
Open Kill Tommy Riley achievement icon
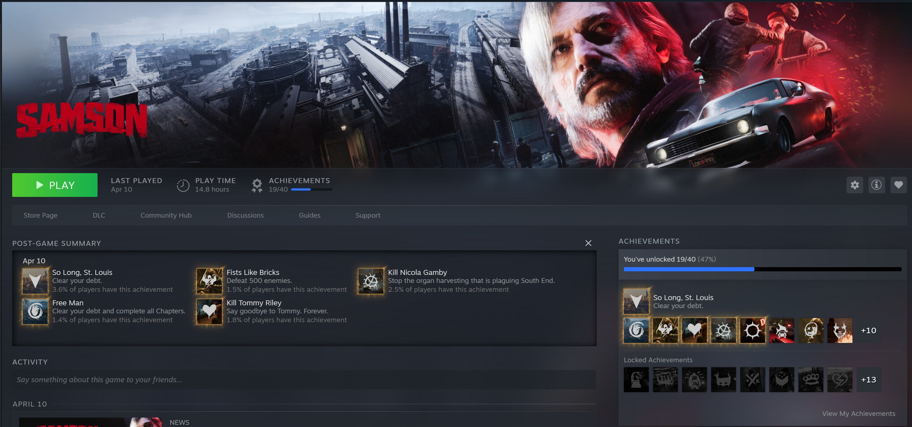click(x=209, y=311)
